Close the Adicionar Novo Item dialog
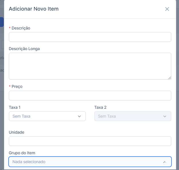The image size is (179, 170). [x=167, y=9]
